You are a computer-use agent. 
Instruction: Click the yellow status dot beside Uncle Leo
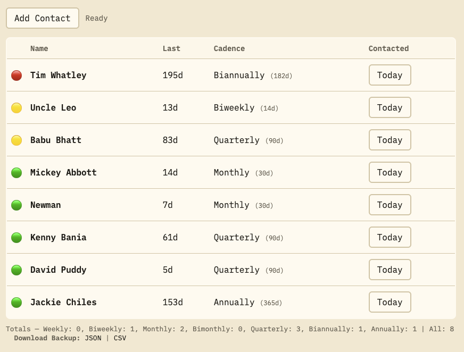click(x=16, y=108)
